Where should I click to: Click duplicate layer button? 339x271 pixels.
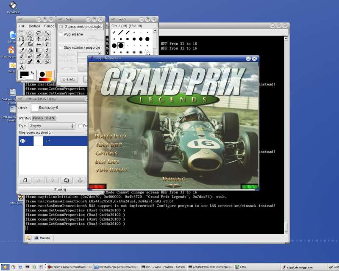pyautogui.click(x=67, y=180)
